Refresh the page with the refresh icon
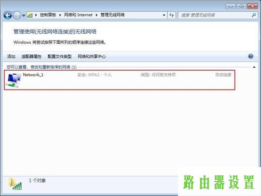261x196 pixels. [x=171, y=15]
